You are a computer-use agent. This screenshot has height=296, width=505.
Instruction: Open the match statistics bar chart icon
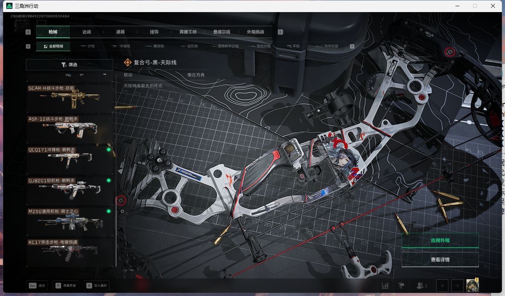(385, 285)
